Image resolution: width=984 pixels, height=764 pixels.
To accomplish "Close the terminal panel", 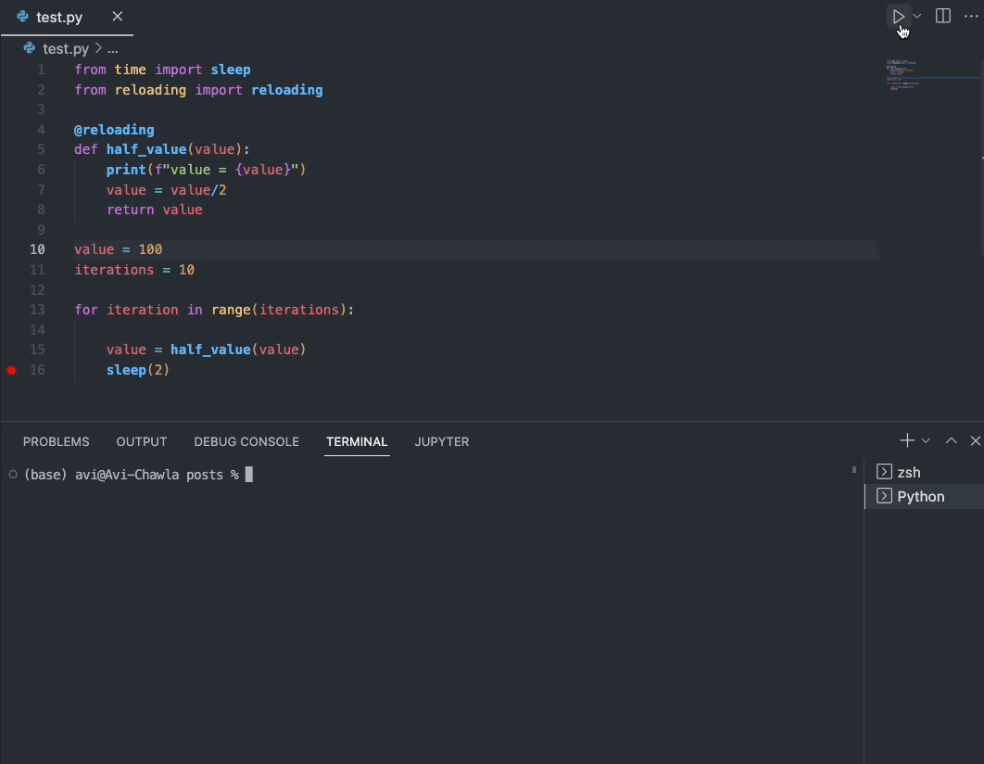I will pyautogui.click(x=976, y=440).
